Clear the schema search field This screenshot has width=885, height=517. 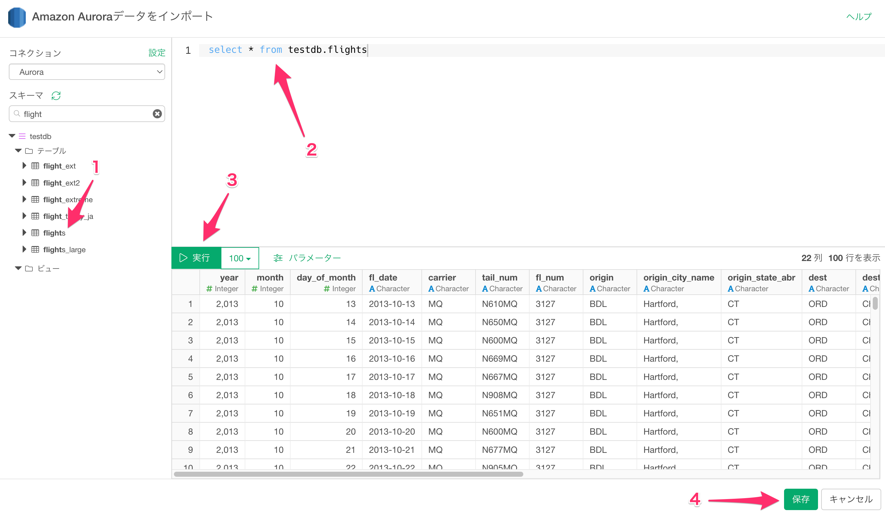(x=157, y=114)
